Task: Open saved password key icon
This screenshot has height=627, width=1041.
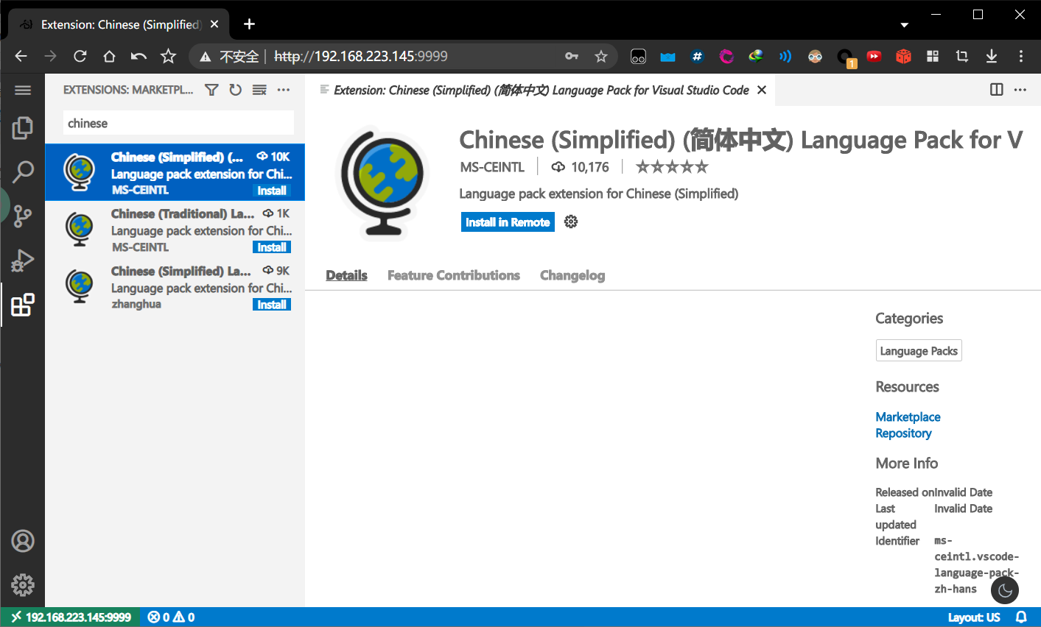Action: point(572,56)
